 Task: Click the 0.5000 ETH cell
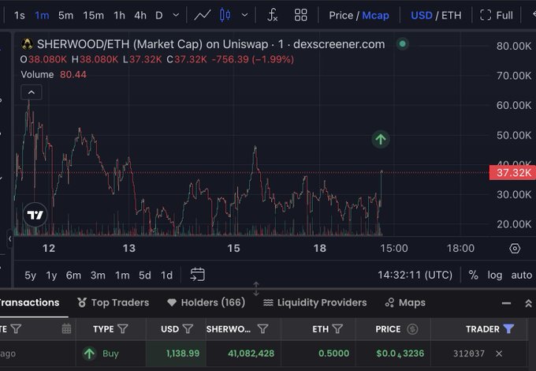pos(318,354)
